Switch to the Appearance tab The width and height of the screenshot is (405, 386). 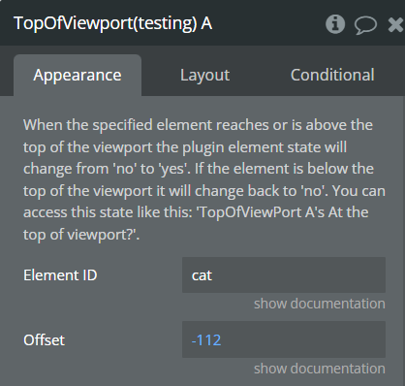pos(78,75)
